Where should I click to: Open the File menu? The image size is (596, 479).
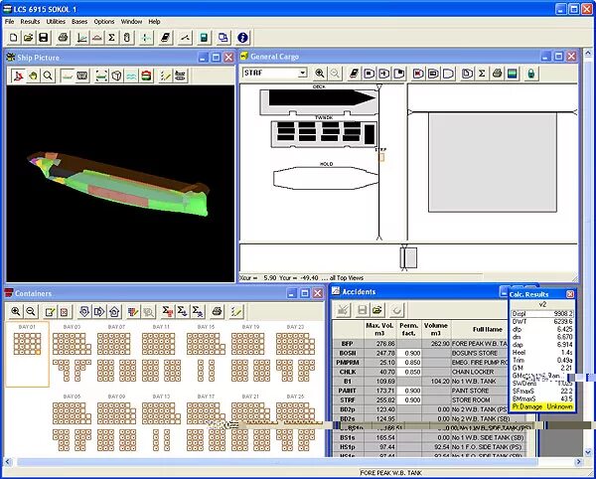10,22
